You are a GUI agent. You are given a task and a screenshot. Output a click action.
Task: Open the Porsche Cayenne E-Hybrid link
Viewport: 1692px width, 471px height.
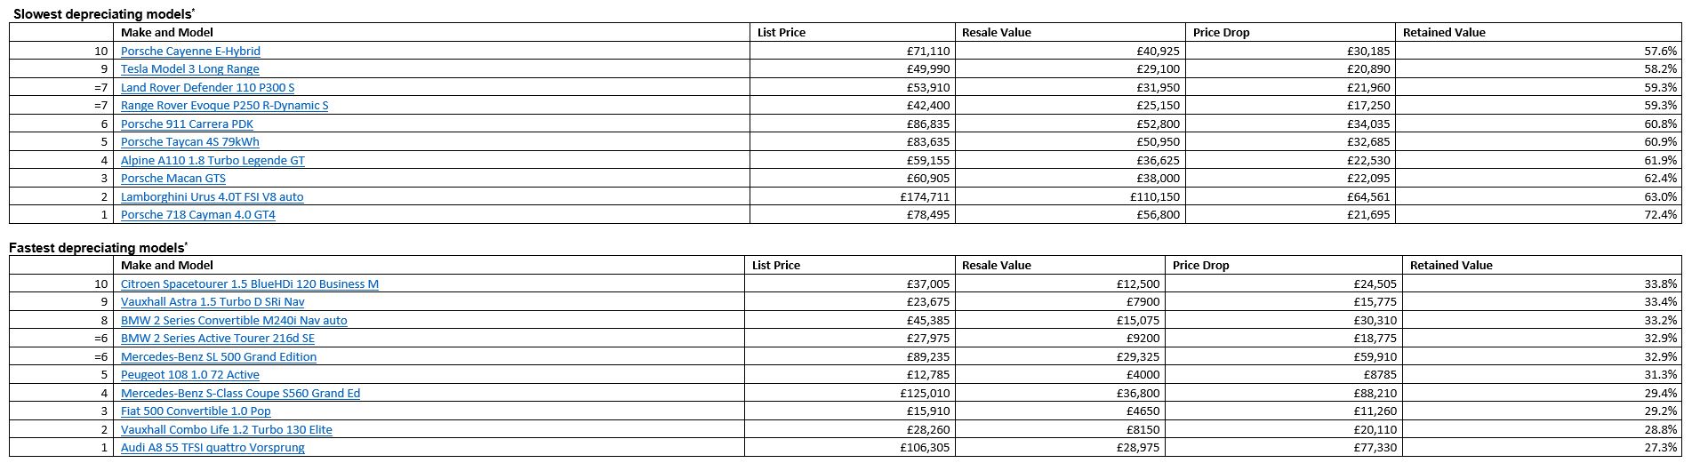click(x=190, y=52)
